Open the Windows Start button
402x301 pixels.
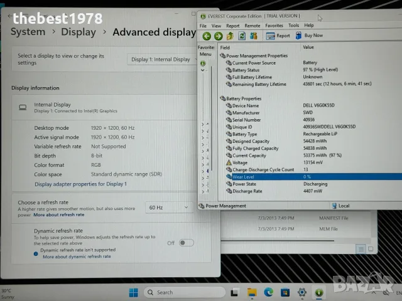click(x=134, y=292)
